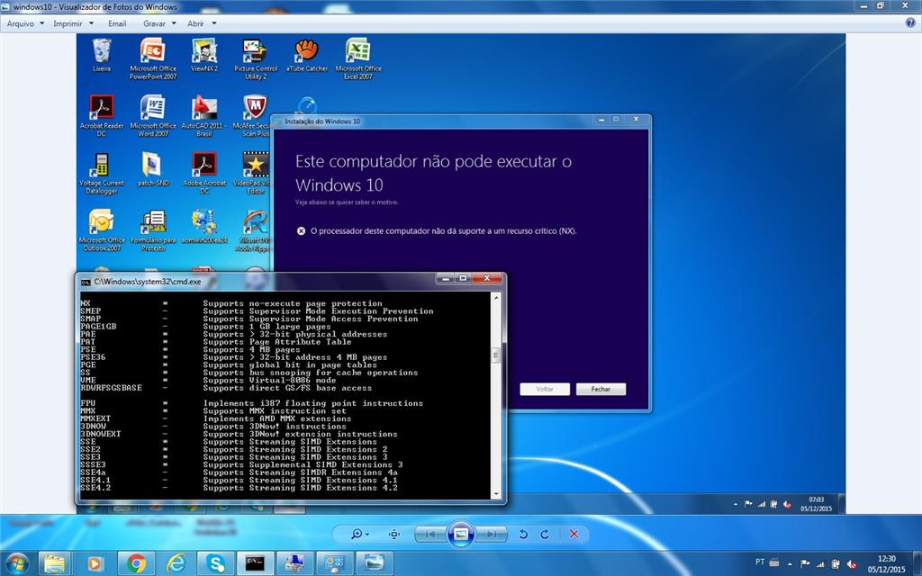The image size is (922, 576).
Task: Select Formulário para Protesto icon
Action: point(153,230)
